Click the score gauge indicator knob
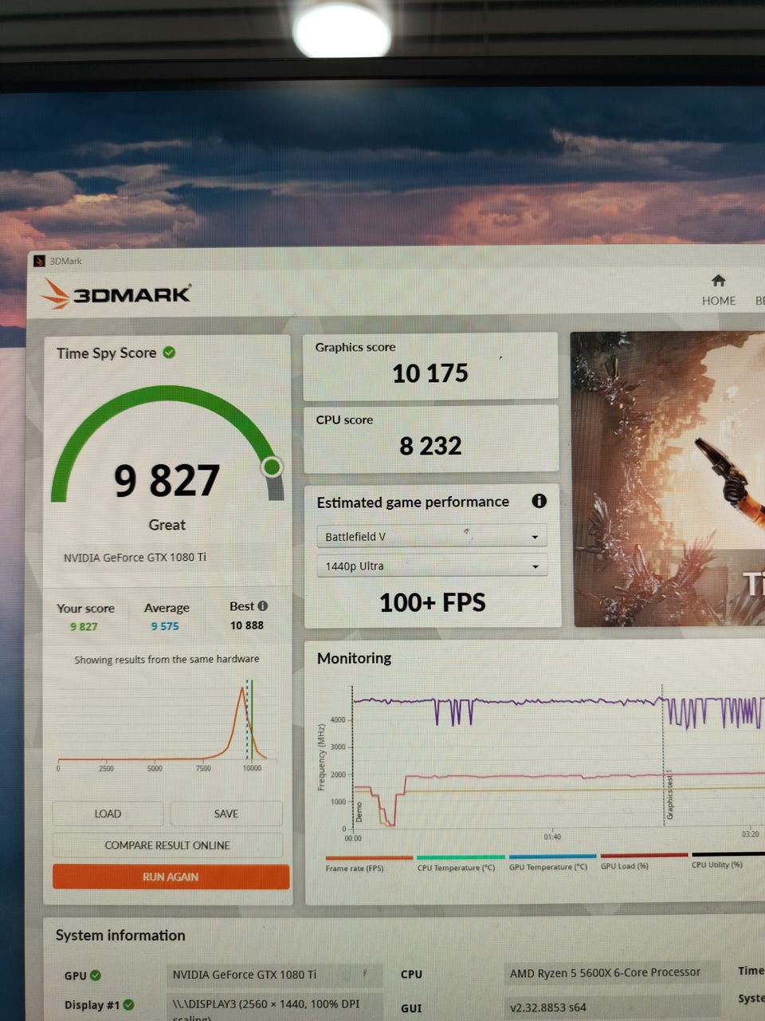This screenshot has height=1021, width=765. [x=272, y=467]
